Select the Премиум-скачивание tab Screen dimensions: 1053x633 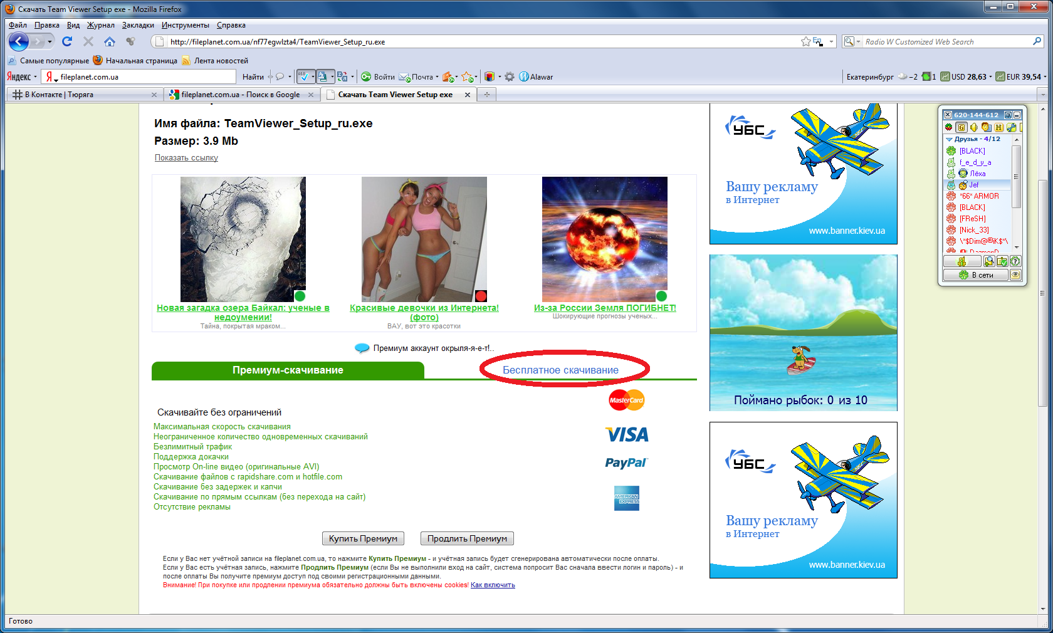(x=288, y=370)
